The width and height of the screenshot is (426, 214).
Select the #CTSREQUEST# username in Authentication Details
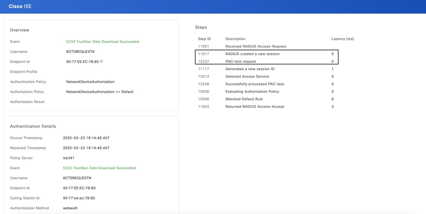(77, 178)
